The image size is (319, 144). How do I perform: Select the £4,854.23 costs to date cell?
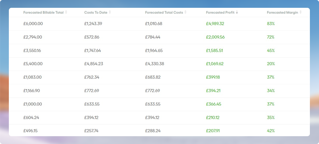point(94,64)
